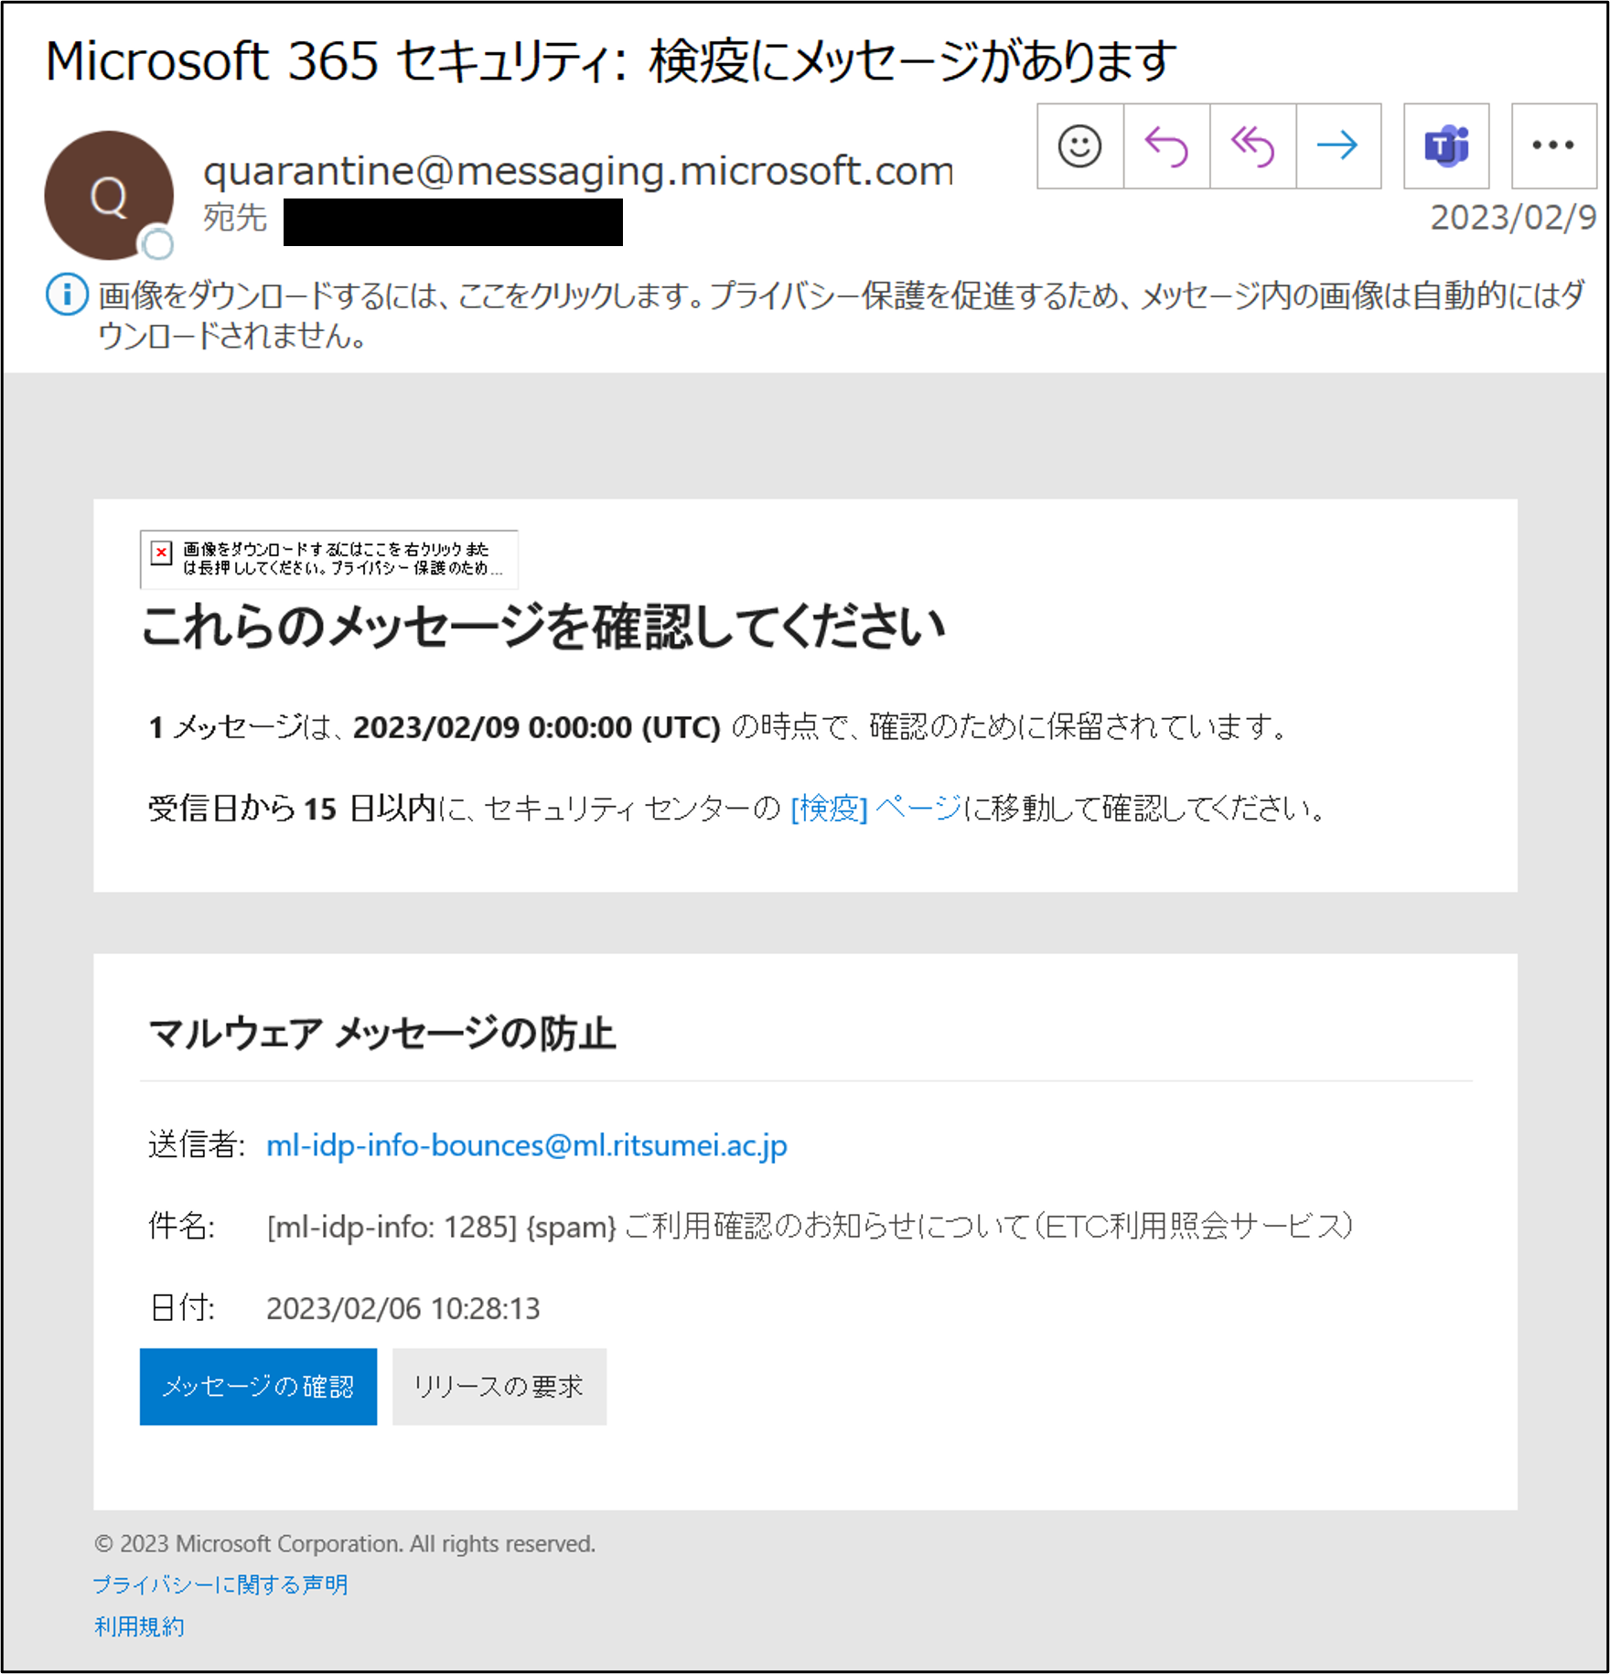Click the info icon beside image download notice
The width and height of the screenshot is (1610, 1674).
pyautogui.click(x=67, y=295)
